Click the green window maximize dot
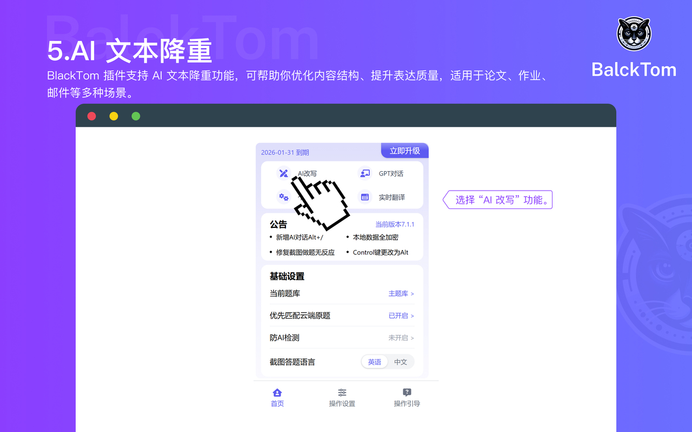Image resolution: width=692 pixels, height=432 pixels. tap(136, 116)
